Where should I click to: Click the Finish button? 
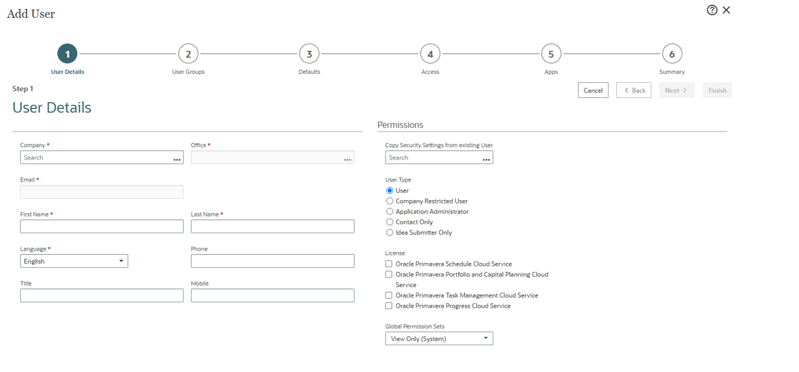[x=718, y=90]
